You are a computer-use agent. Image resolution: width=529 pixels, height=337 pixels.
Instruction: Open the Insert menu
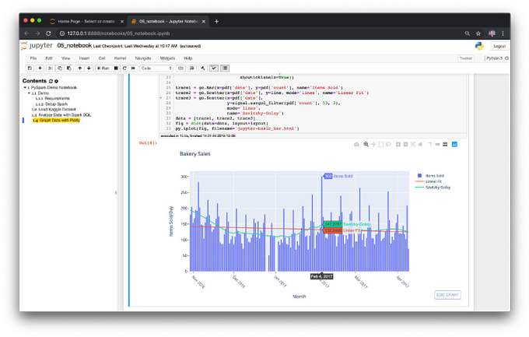84,58
